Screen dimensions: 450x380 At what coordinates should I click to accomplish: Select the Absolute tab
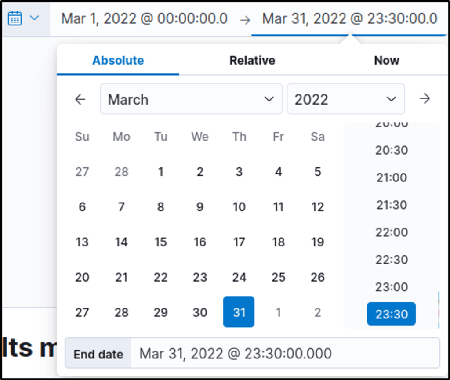(x=118, y=61)
